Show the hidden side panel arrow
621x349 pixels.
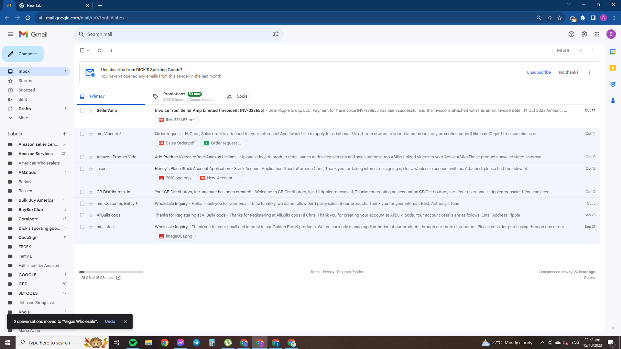pyautogui.click(x=613, y=328)
